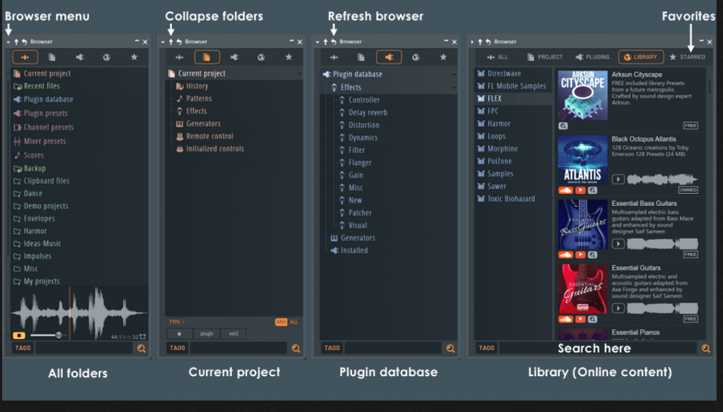This screenshot has width=723, height=412.
Task: Expand Generators in Plugin database panel
Action: [353, 237]
